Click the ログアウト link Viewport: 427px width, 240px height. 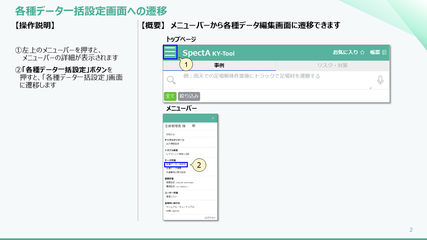[210, 218]
